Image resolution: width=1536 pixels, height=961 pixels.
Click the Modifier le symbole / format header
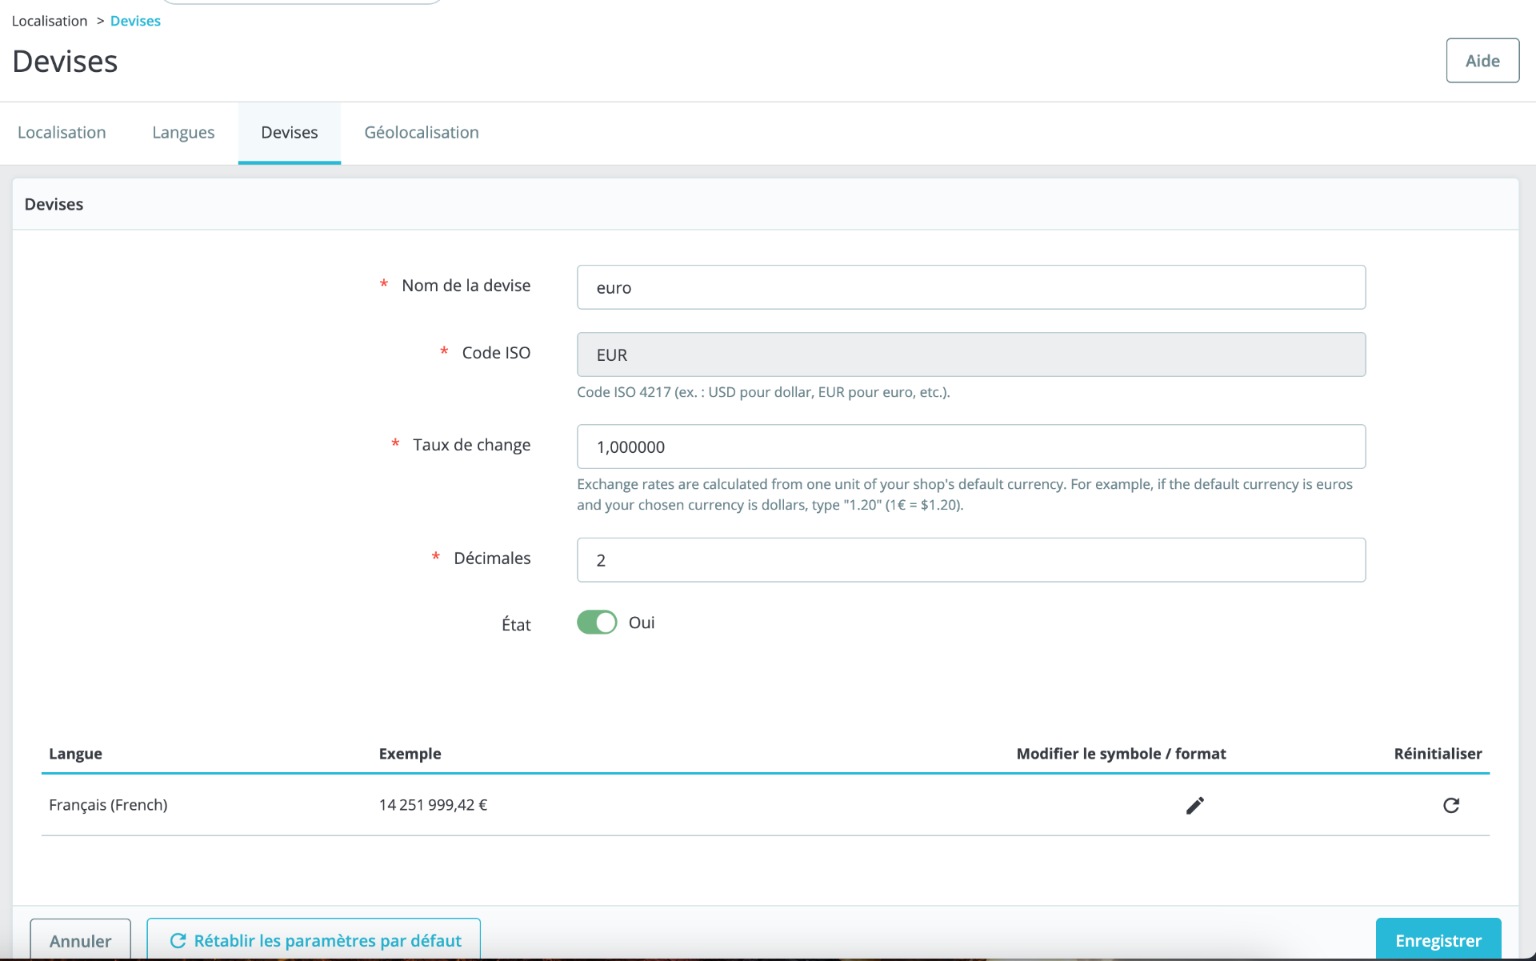1121,754
